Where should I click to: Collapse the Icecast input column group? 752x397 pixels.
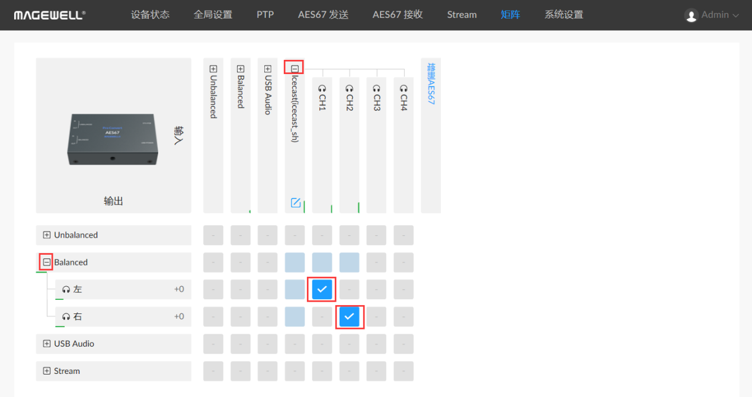coord(295,69)
